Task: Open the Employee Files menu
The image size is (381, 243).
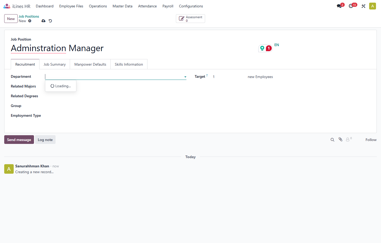Action: pos(71,6)
